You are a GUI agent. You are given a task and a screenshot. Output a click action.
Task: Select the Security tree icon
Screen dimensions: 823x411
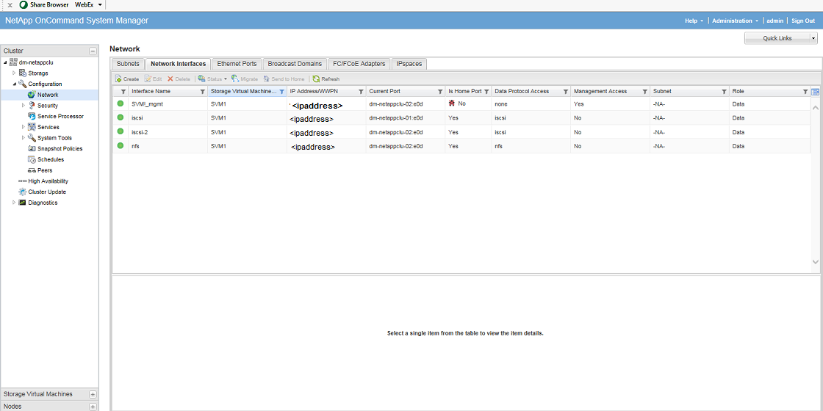[x=32, y=106]
